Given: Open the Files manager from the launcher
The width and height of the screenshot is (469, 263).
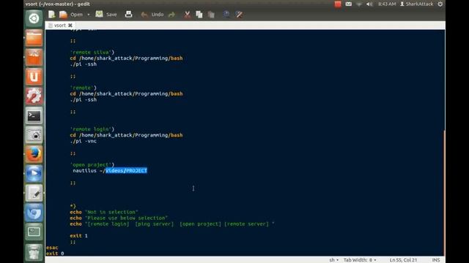Looking at the screenshot, I should tap(34, 38).
